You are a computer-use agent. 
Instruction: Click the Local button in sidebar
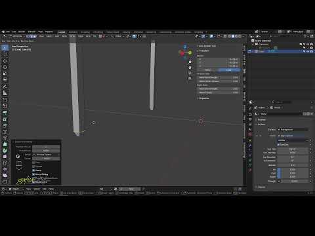pos(228,70)
